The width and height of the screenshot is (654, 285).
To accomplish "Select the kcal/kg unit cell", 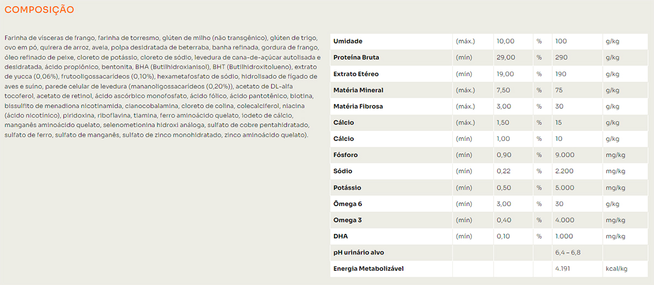I will point(616,269).
